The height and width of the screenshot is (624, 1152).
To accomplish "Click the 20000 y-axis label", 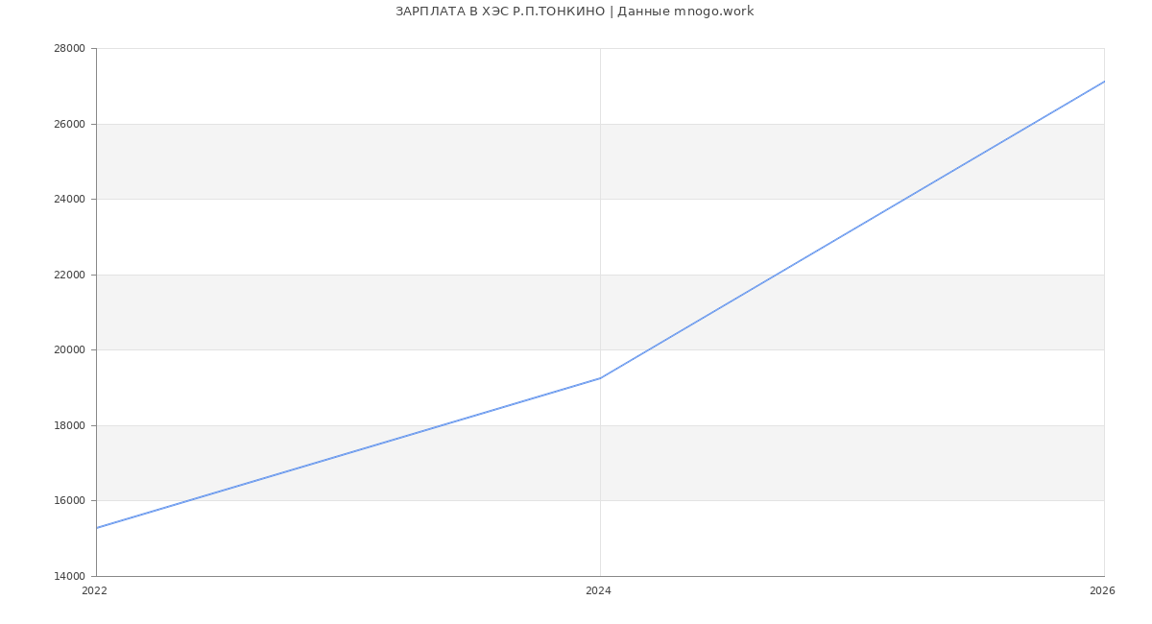I will (68, 350).
